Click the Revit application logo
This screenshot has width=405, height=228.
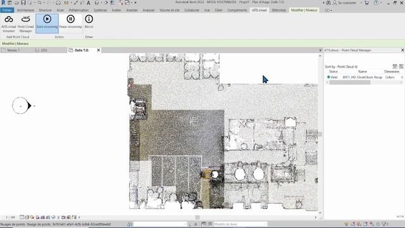[x=3, y=3]
